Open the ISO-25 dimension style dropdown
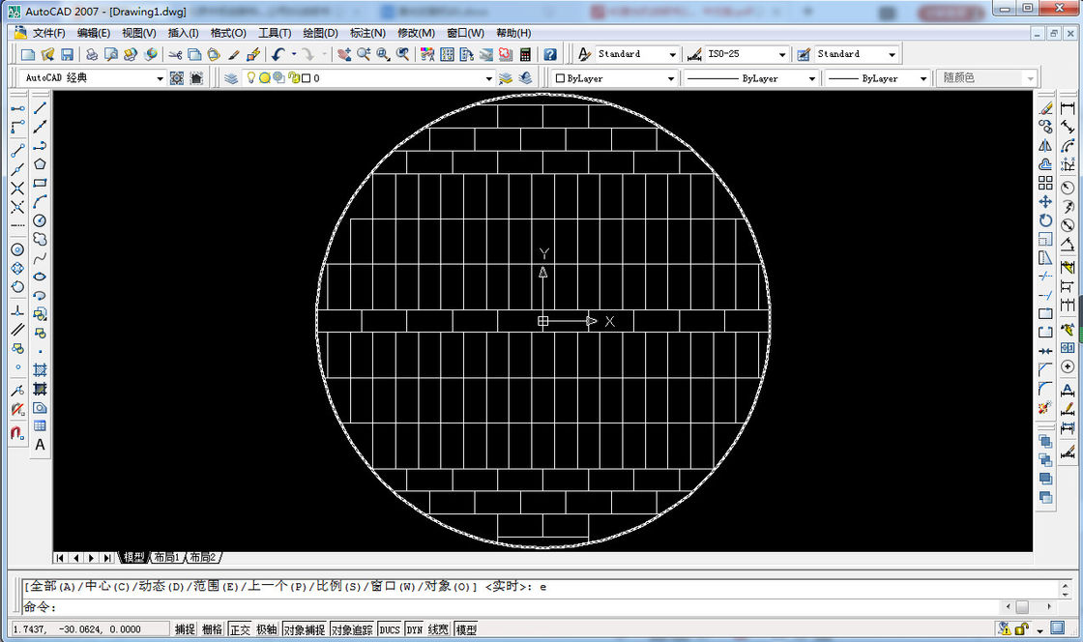This screenshot has height=642, width=1083. tap(780, 55)
